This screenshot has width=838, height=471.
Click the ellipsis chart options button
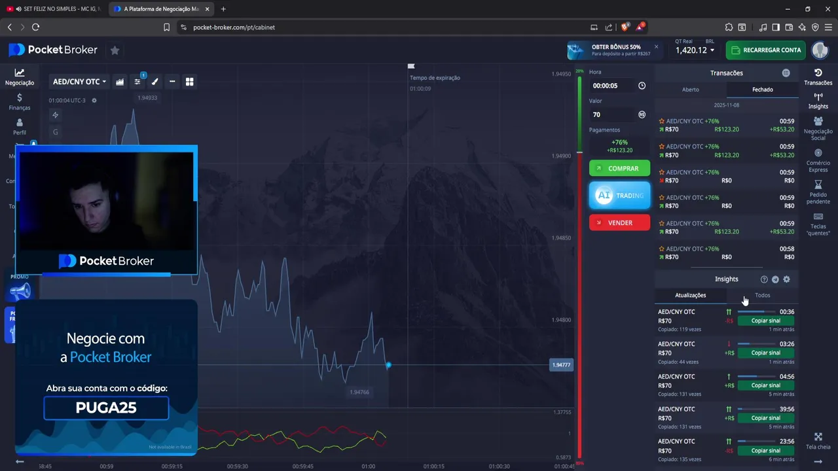(x=172, y=82)
